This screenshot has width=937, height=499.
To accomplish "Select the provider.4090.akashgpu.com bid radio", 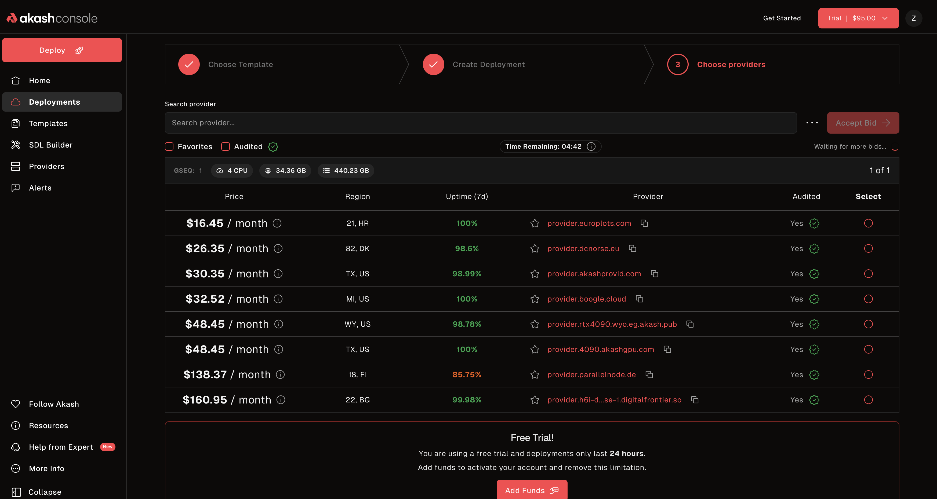I will point(868,349).
